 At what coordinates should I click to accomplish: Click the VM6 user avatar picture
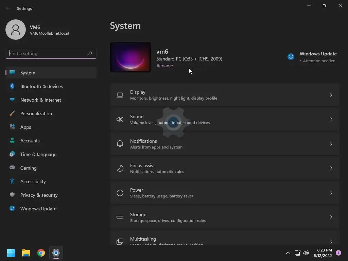click(x=16, y=30)
